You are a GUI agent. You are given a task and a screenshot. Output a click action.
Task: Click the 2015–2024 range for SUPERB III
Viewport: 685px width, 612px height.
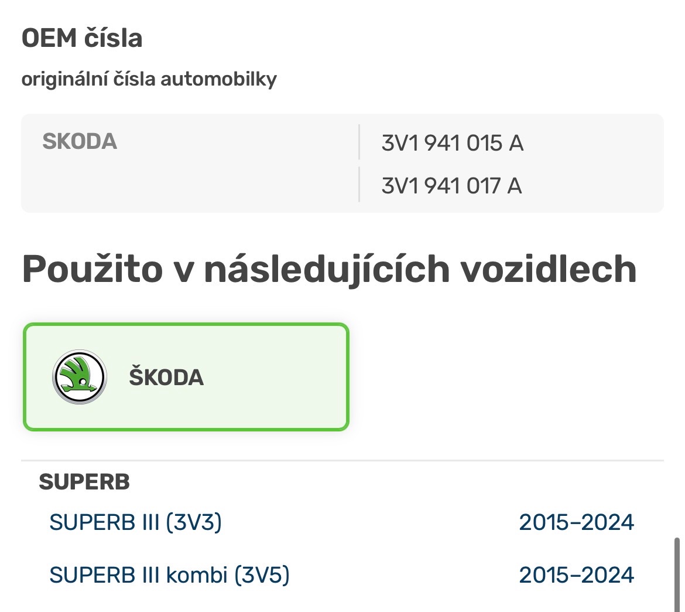(576, 522)
